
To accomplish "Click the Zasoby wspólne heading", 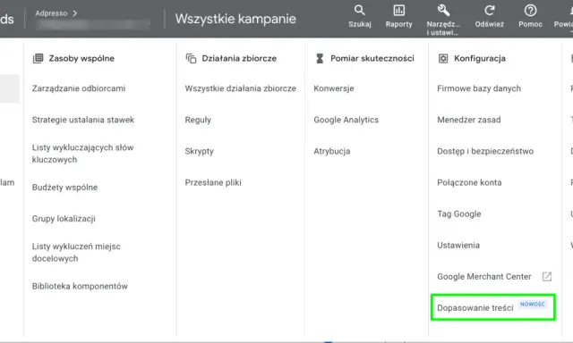I will pos(81,58).
